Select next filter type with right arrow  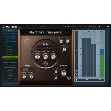click(53, 48)
